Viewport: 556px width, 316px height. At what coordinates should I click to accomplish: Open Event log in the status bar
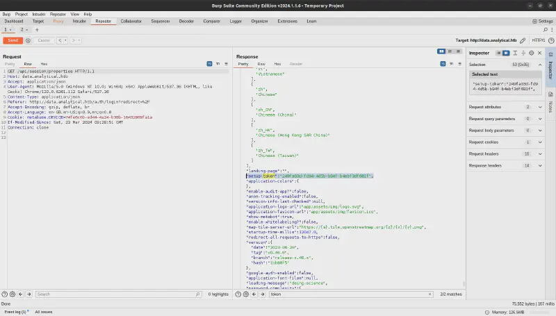point(15,312)
